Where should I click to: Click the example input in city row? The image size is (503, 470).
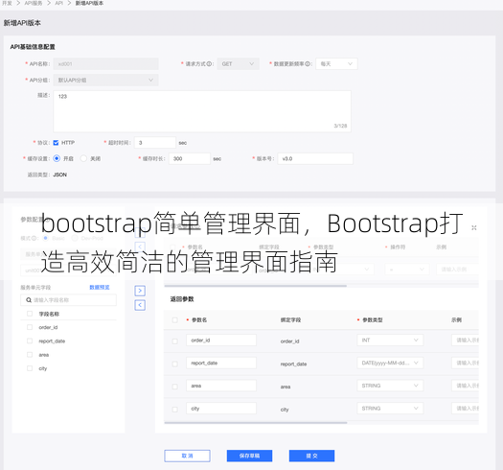point(465,409)
